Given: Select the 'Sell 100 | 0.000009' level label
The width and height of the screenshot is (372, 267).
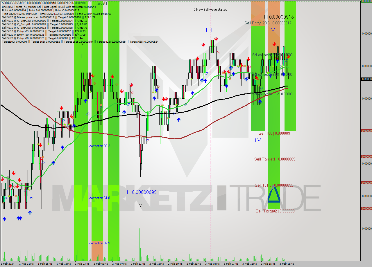Looking at the screenshot, I should click(274, 133).
